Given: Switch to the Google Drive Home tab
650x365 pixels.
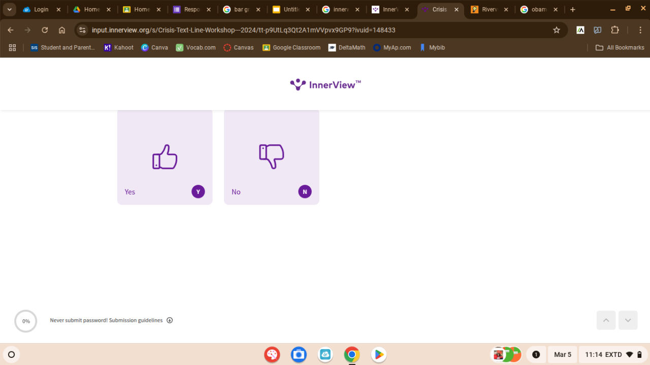Looking at the screenshot, I should click(91, 10).
